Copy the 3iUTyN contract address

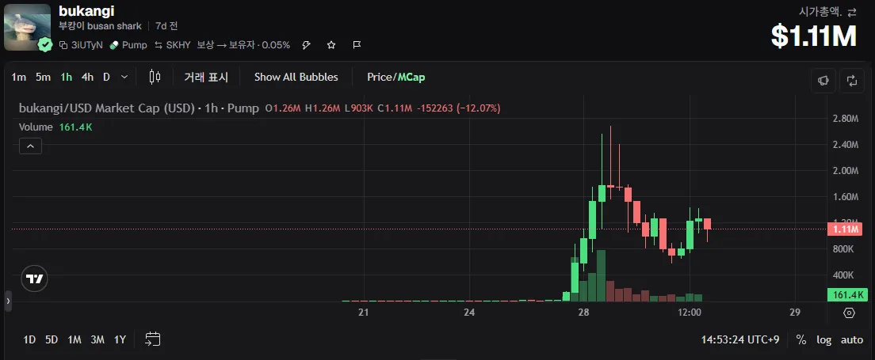pos(81,45)
